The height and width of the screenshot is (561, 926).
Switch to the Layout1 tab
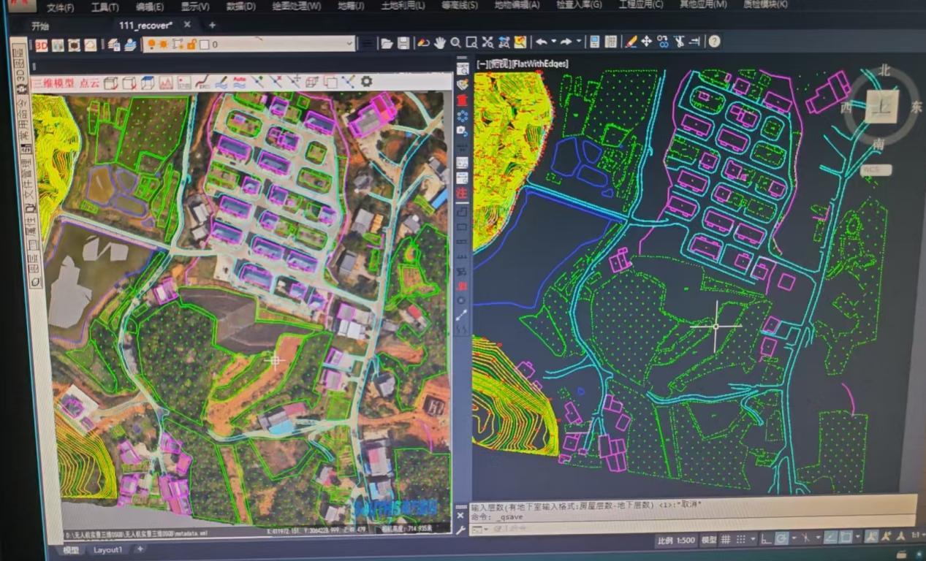click(107, 550)
